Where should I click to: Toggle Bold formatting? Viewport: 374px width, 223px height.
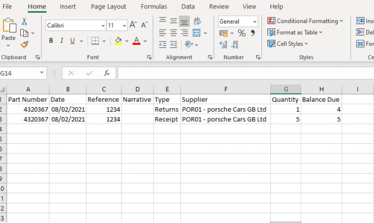51,41
